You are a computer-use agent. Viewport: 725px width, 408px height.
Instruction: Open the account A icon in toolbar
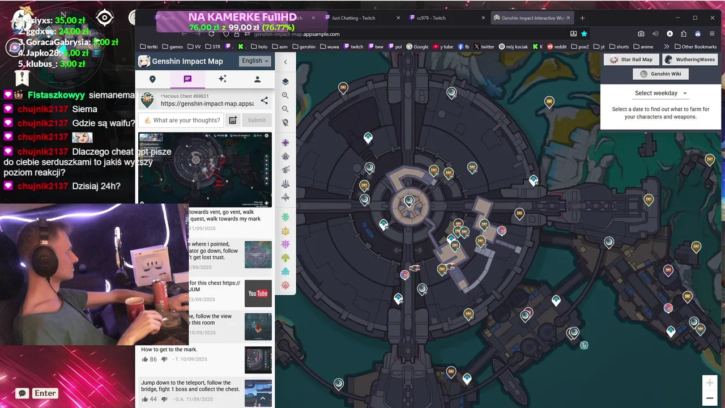click(x=669, y=34)
